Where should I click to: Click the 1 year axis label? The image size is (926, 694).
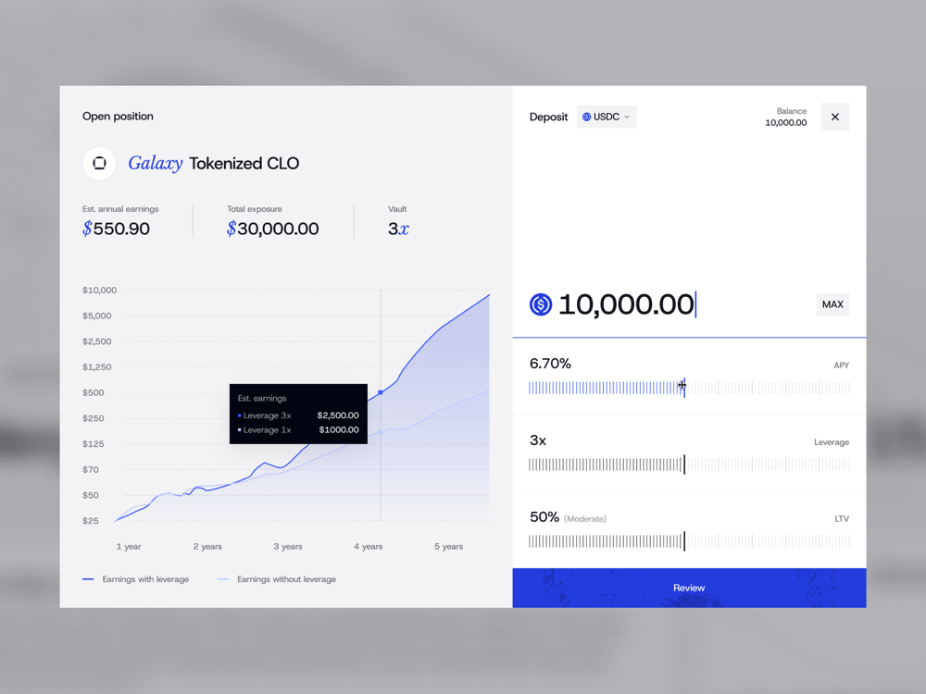tap(129, 547)
